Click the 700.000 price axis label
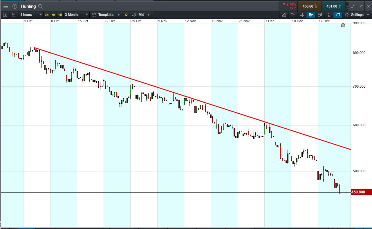 point(359,86)
